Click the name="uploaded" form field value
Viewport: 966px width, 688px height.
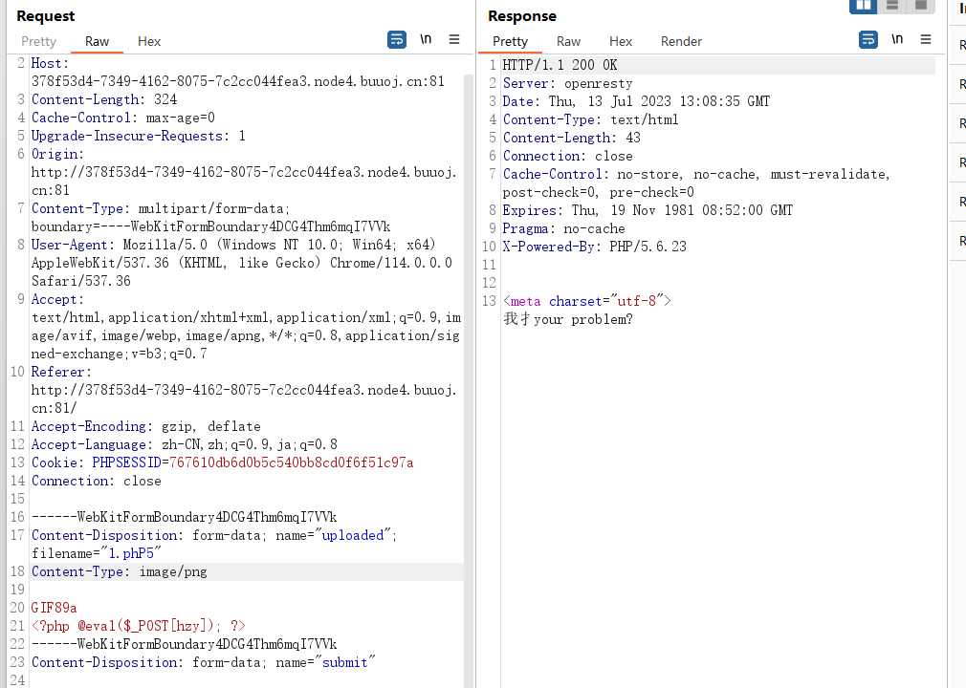tap(352, 535)
